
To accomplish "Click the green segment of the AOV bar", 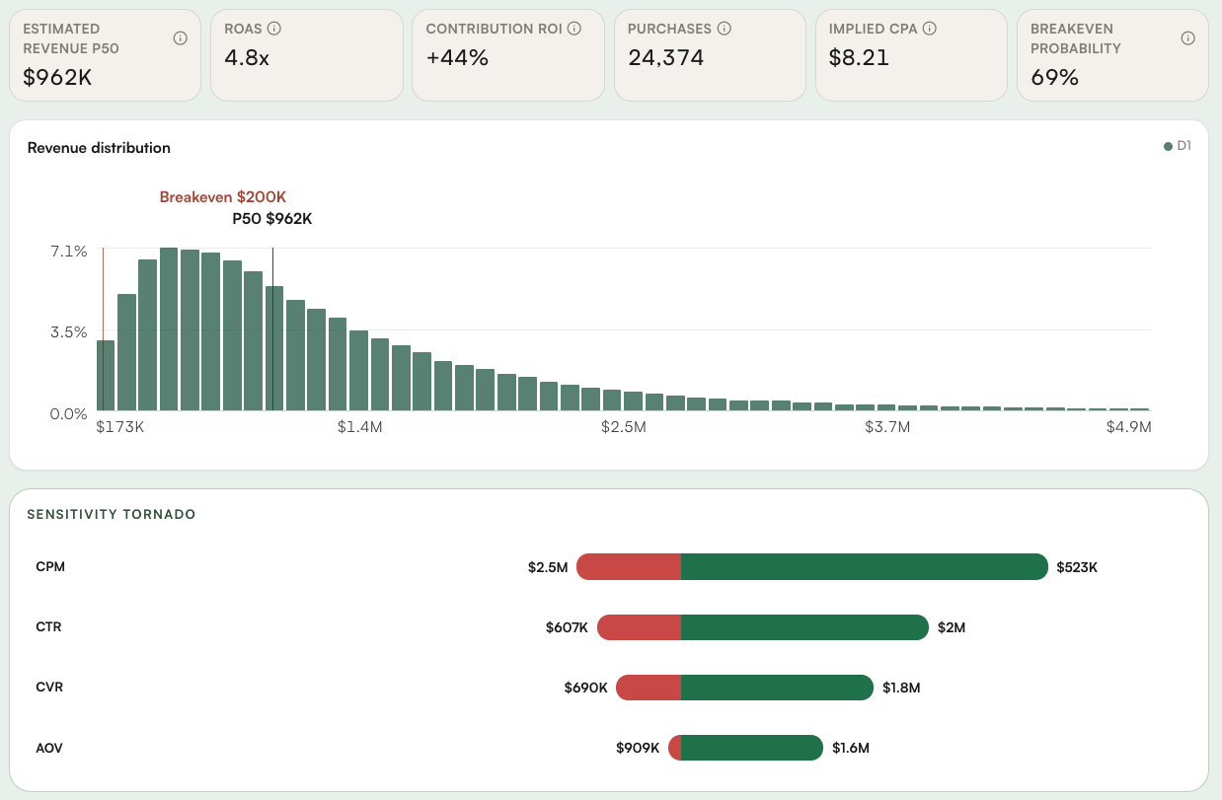I will pos(752,748).
